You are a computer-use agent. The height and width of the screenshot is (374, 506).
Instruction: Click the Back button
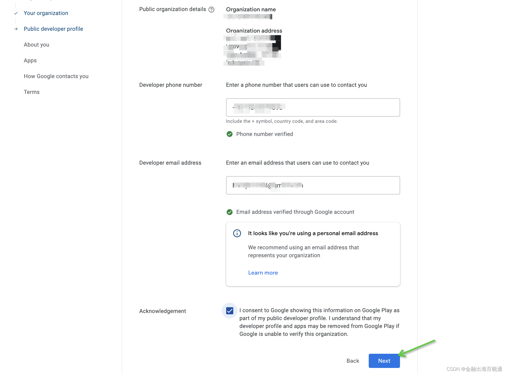point(352,361)
